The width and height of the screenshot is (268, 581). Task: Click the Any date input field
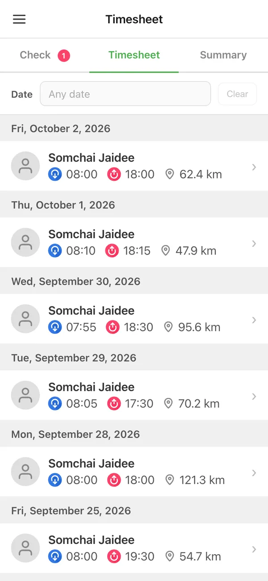click(x=126, y=94)
